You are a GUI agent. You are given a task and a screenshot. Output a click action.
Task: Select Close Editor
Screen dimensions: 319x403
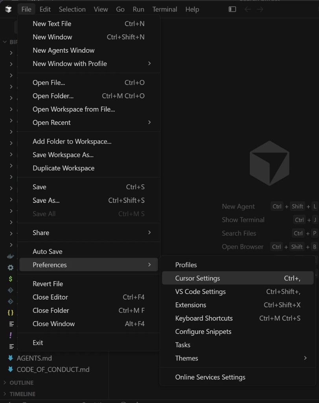(x=89, y=297)
